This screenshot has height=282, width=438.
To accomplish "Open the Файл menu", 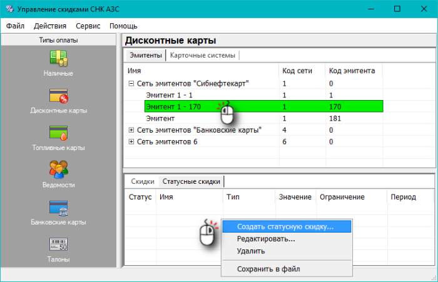I will [x=16, y=26].
